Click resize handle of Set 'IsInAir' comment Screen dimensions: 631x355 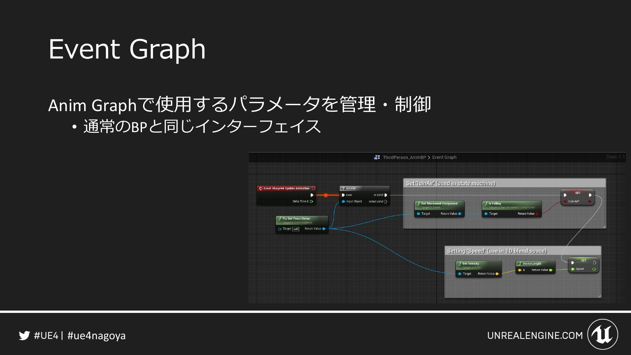pyautogui.click(x=604, y=226)
